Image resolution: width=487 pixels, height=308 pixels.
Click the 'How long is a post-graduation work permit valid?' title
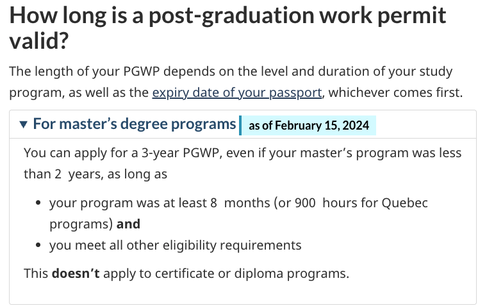[x=227, y=28]
